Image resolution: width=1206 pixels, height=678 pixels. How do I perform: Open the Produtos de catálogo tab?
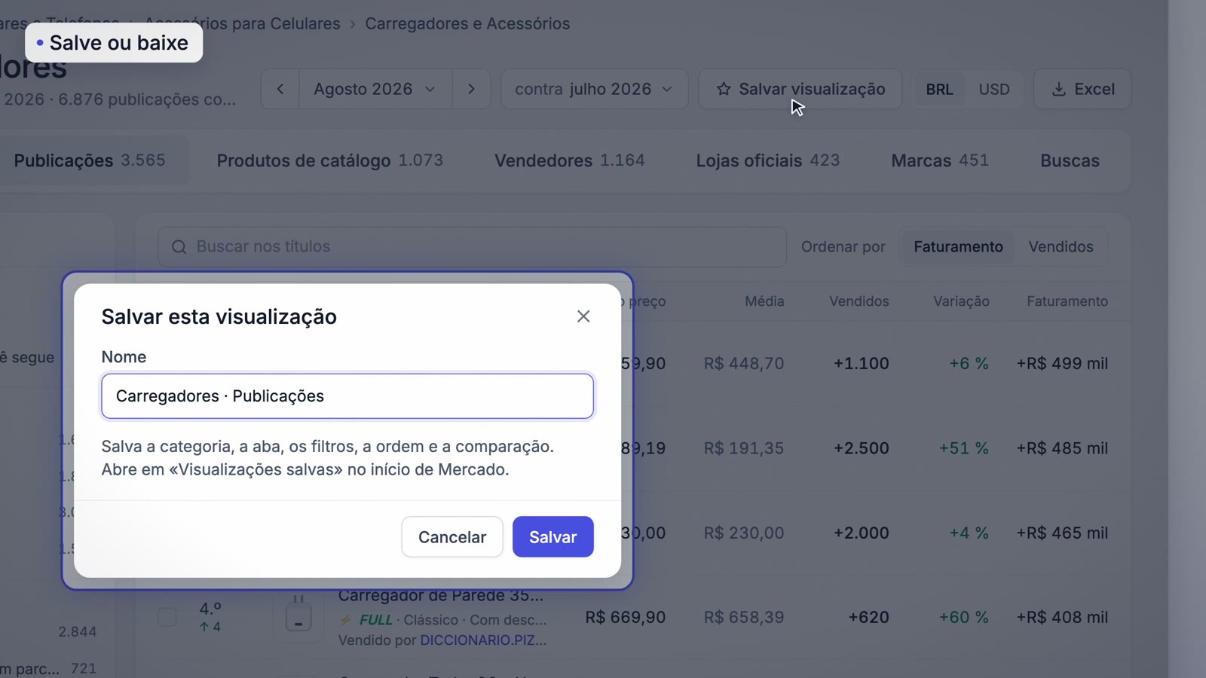(x=330, y=160)
